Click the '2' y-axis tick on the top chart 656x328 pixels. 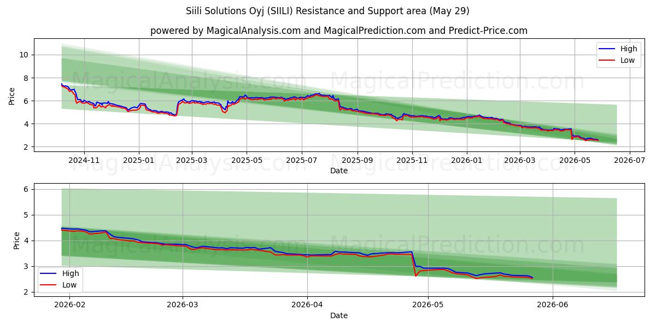point(27,147)
